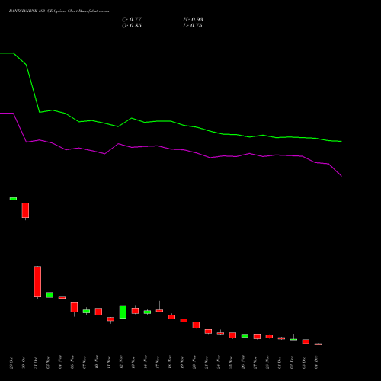This screenshot has height=381, width=381.
Task: Click the 02 Dec date label
Action: 292,362
